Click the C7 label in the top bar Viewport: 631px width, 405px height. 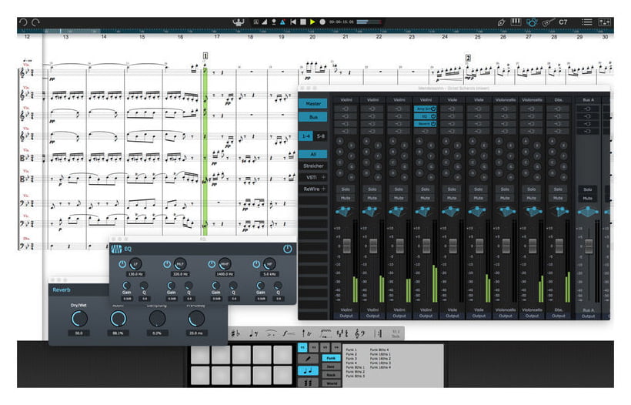[x=563, y=22]
